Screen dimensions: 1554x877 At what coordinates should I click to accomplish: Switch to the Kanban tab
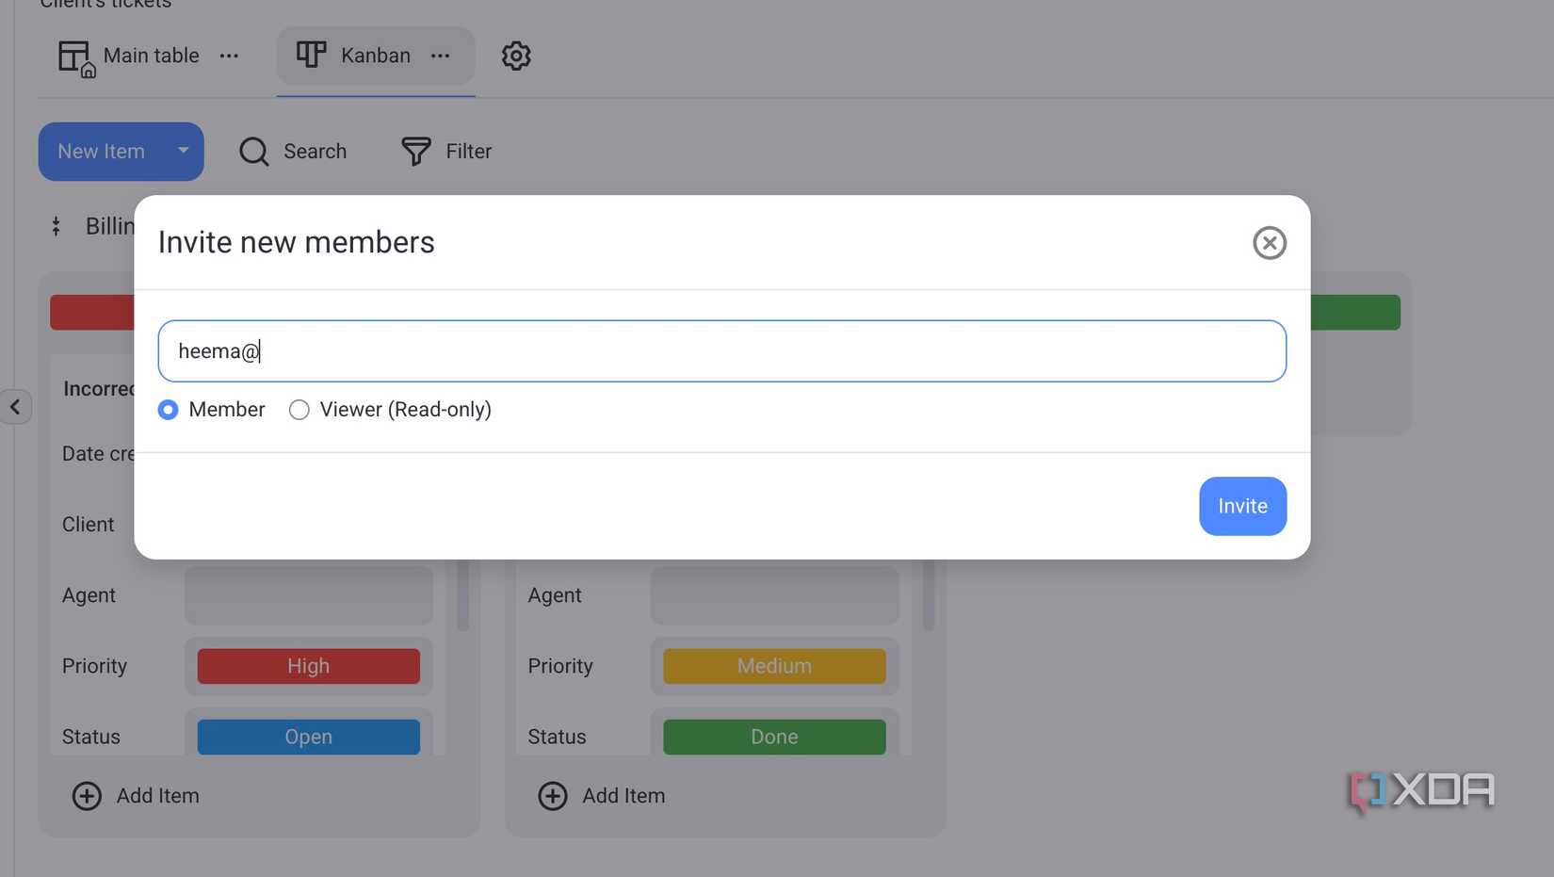(x=375, y=56)
